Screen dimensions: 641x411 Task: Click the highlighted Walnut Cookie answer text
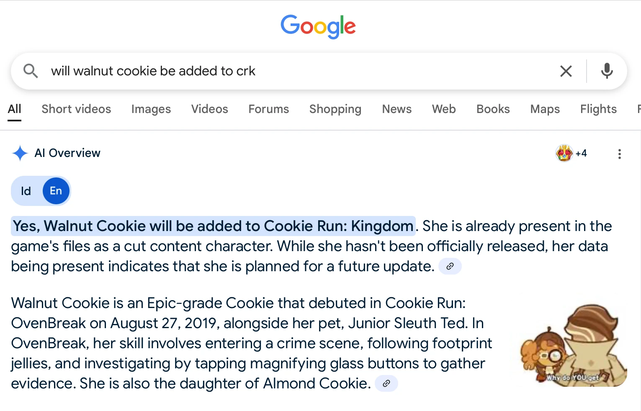(x=213, y=226)
